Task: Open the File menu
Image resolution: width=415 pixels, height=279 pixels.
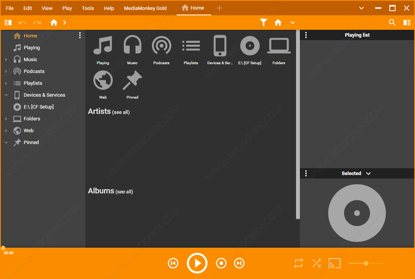Action: [x=10, y=8]
